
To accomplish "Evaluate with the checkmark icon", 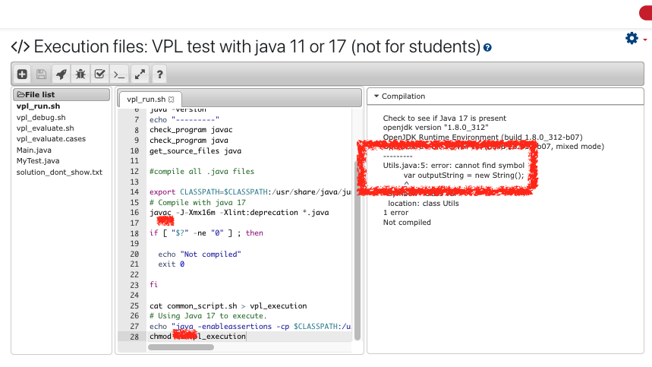I will (99, 74).
